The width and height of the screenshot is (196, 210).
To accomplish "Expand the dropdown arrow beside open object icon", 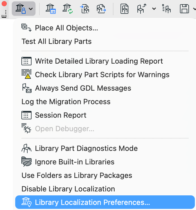I will click(x=154, y=9).
